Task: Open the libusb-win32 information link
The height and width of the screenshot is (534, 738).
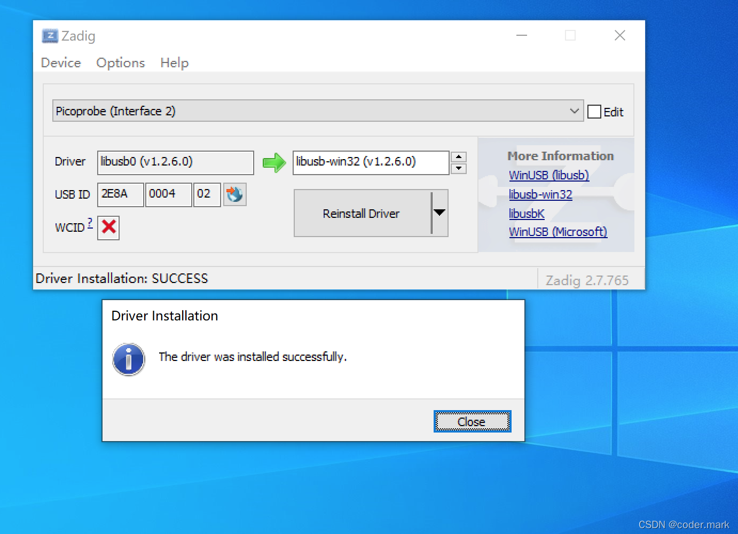Action: (540, 194)
